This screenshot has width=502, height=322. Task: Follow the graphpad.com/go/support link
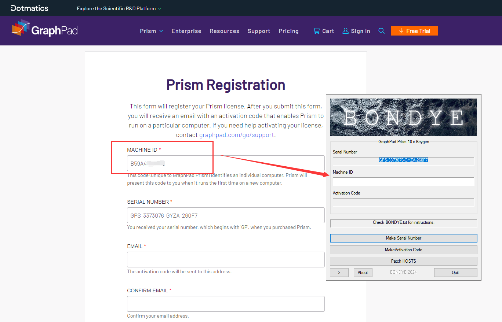[x=237, y=135]
